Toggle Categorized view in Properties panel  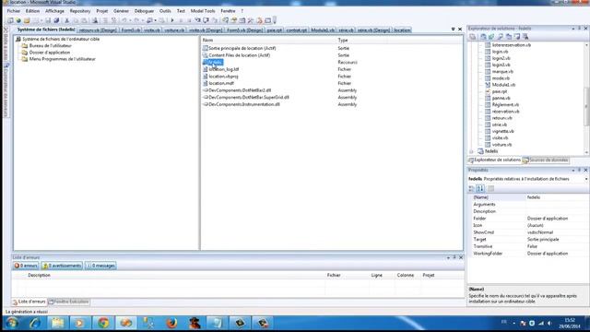[472, 188]
